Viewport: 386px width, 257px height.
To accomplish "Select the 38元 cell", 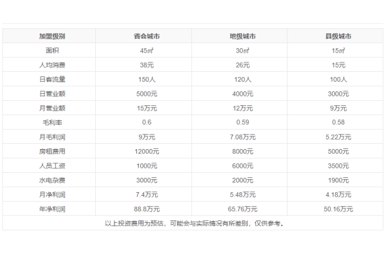I will 143,65.
